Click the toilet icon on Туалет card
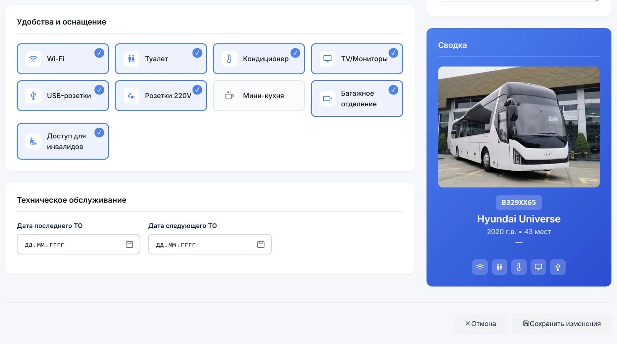 131,59
